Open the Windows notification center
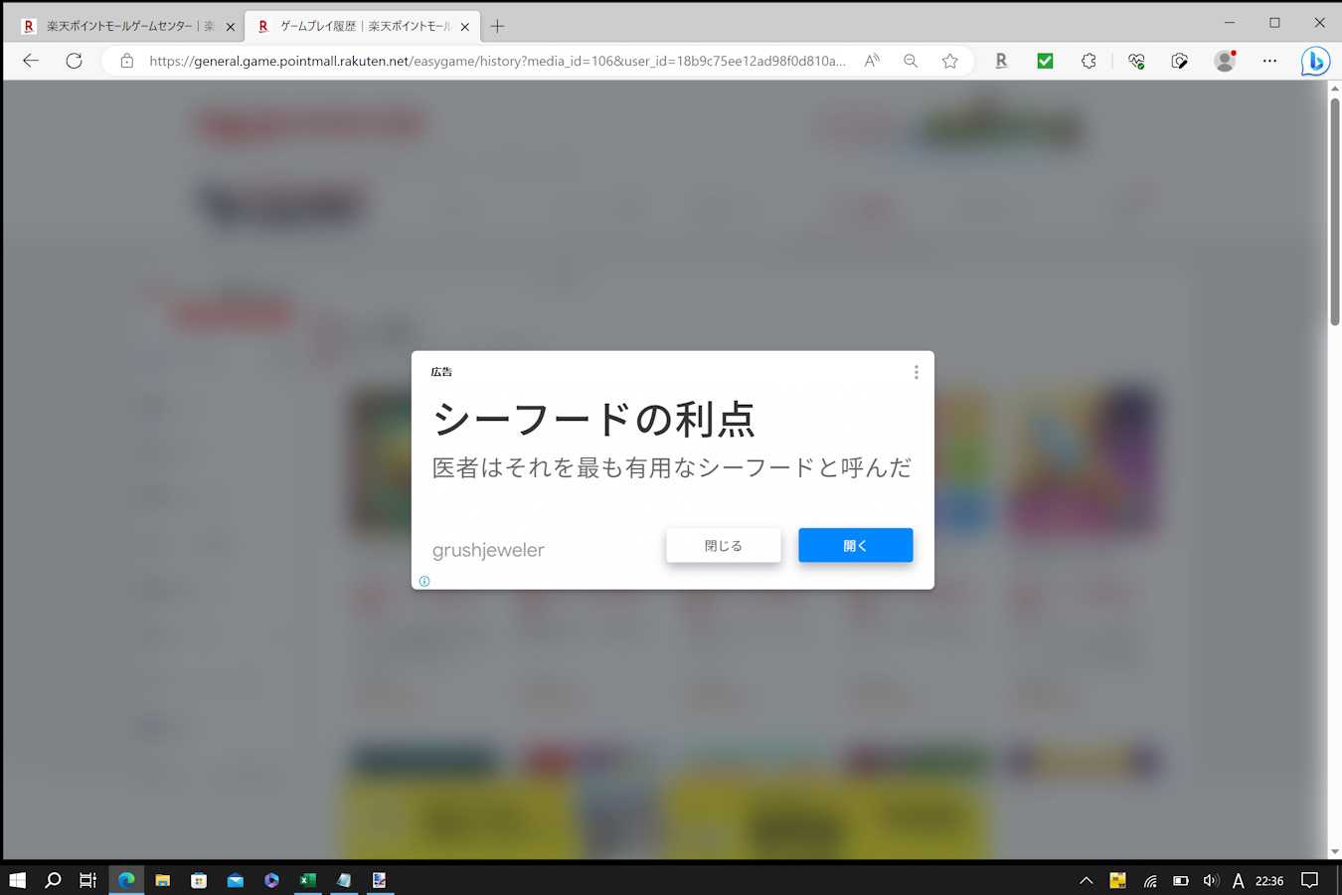The width and height of the screenshot is (1342, 895). (1310, 880)
